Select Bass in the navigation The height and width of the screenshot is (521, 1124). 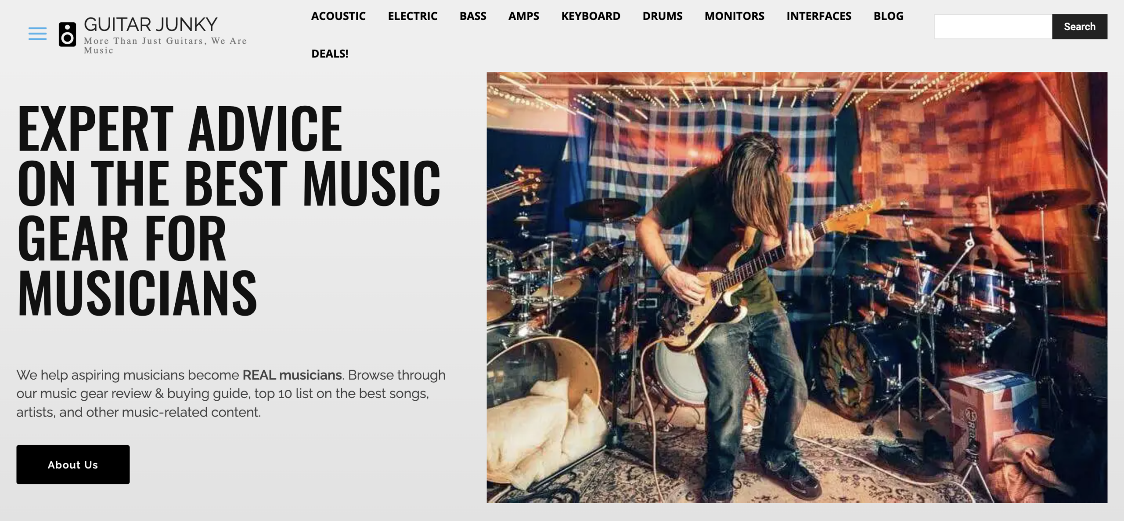[473, 16]
